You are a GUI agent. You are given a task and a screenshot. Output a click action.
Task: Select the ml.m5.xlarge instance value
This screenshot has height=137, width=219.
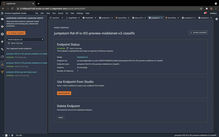pos(82,67)
